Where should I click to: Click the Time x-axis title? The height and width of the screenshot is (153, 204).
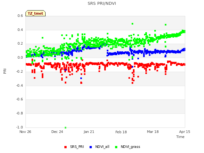pyautogui.click(x=180, y=137)
